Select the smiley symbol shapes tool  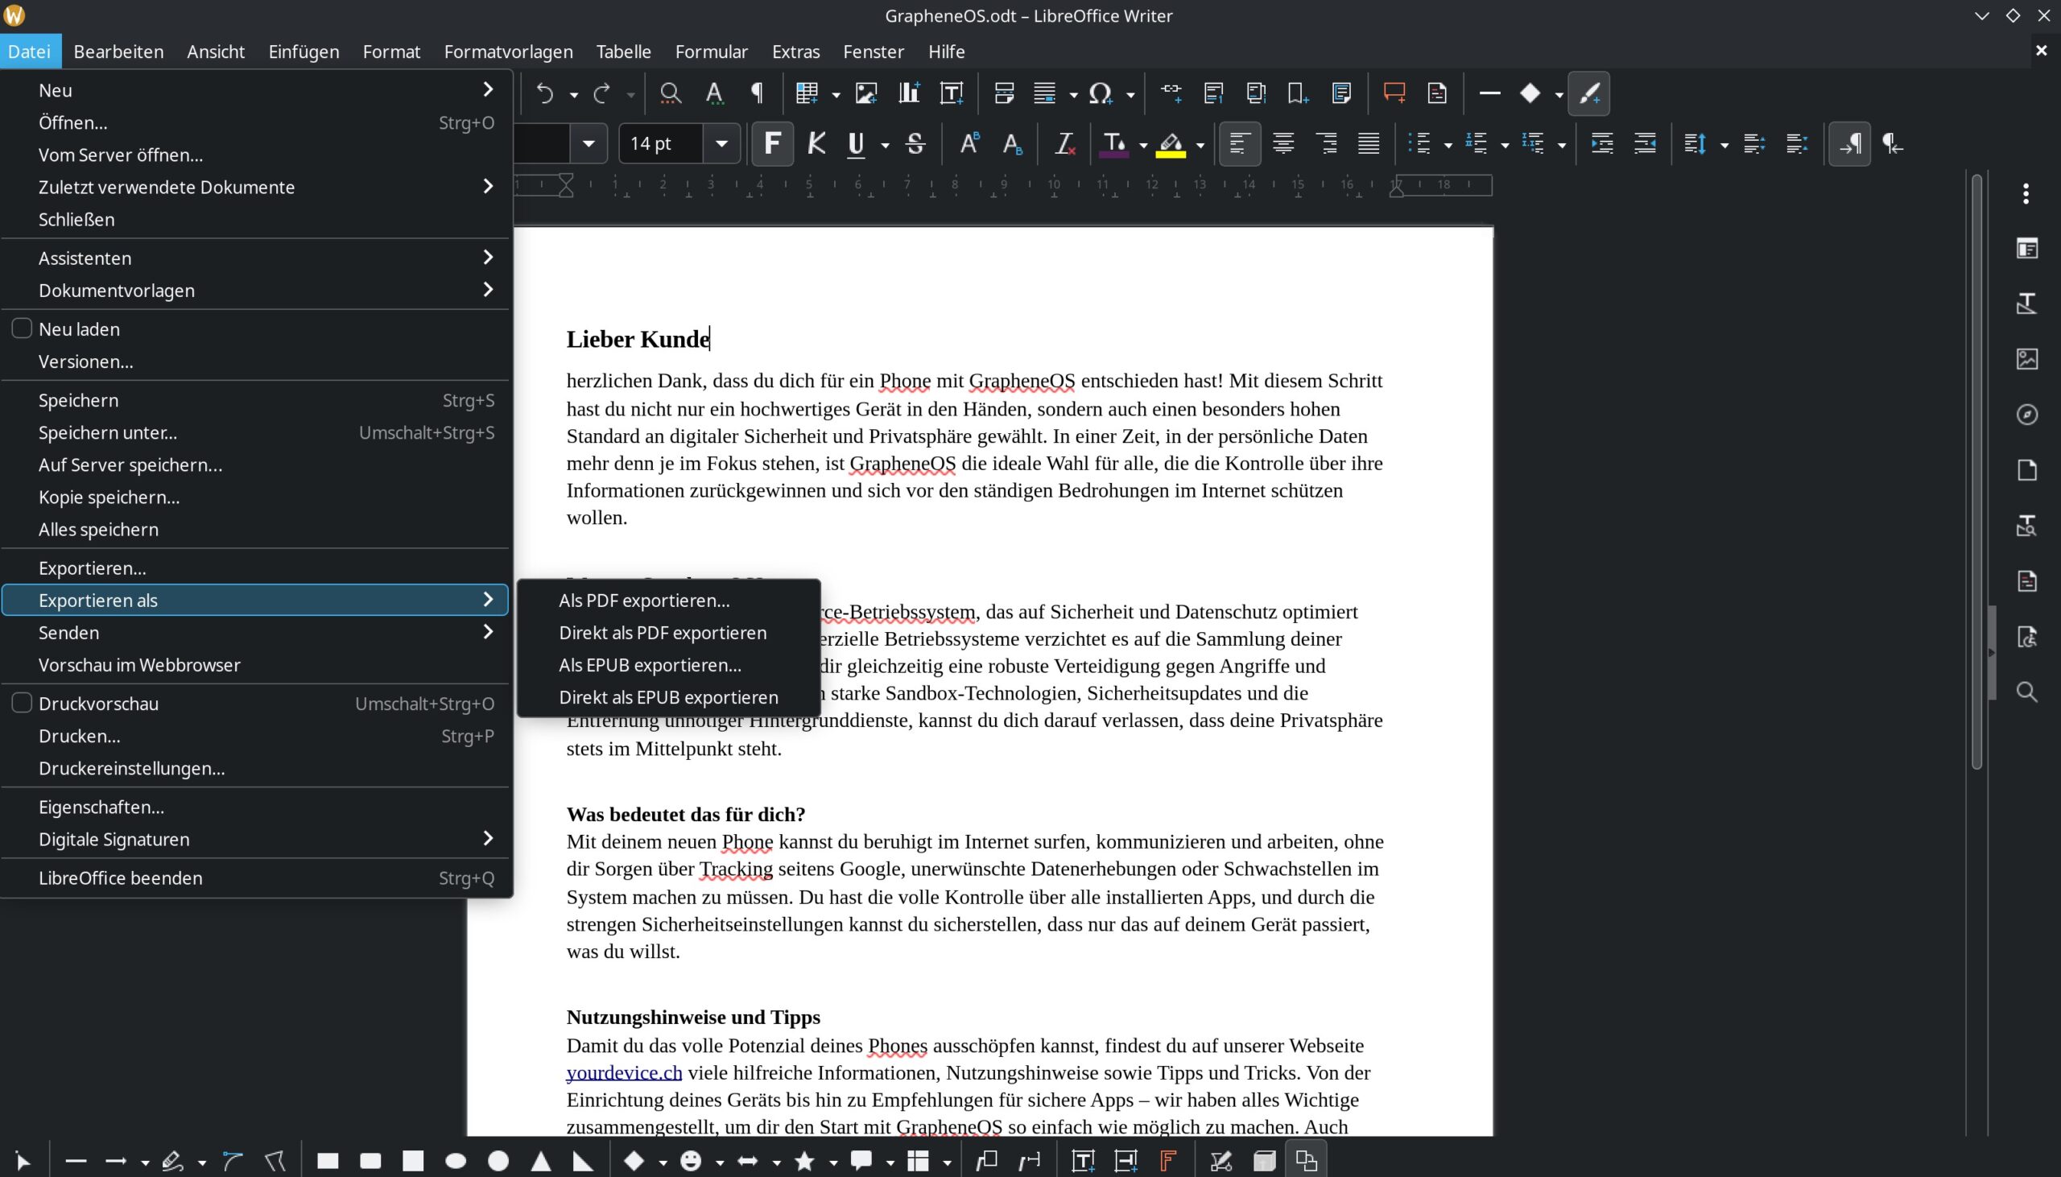point(690,1161)
